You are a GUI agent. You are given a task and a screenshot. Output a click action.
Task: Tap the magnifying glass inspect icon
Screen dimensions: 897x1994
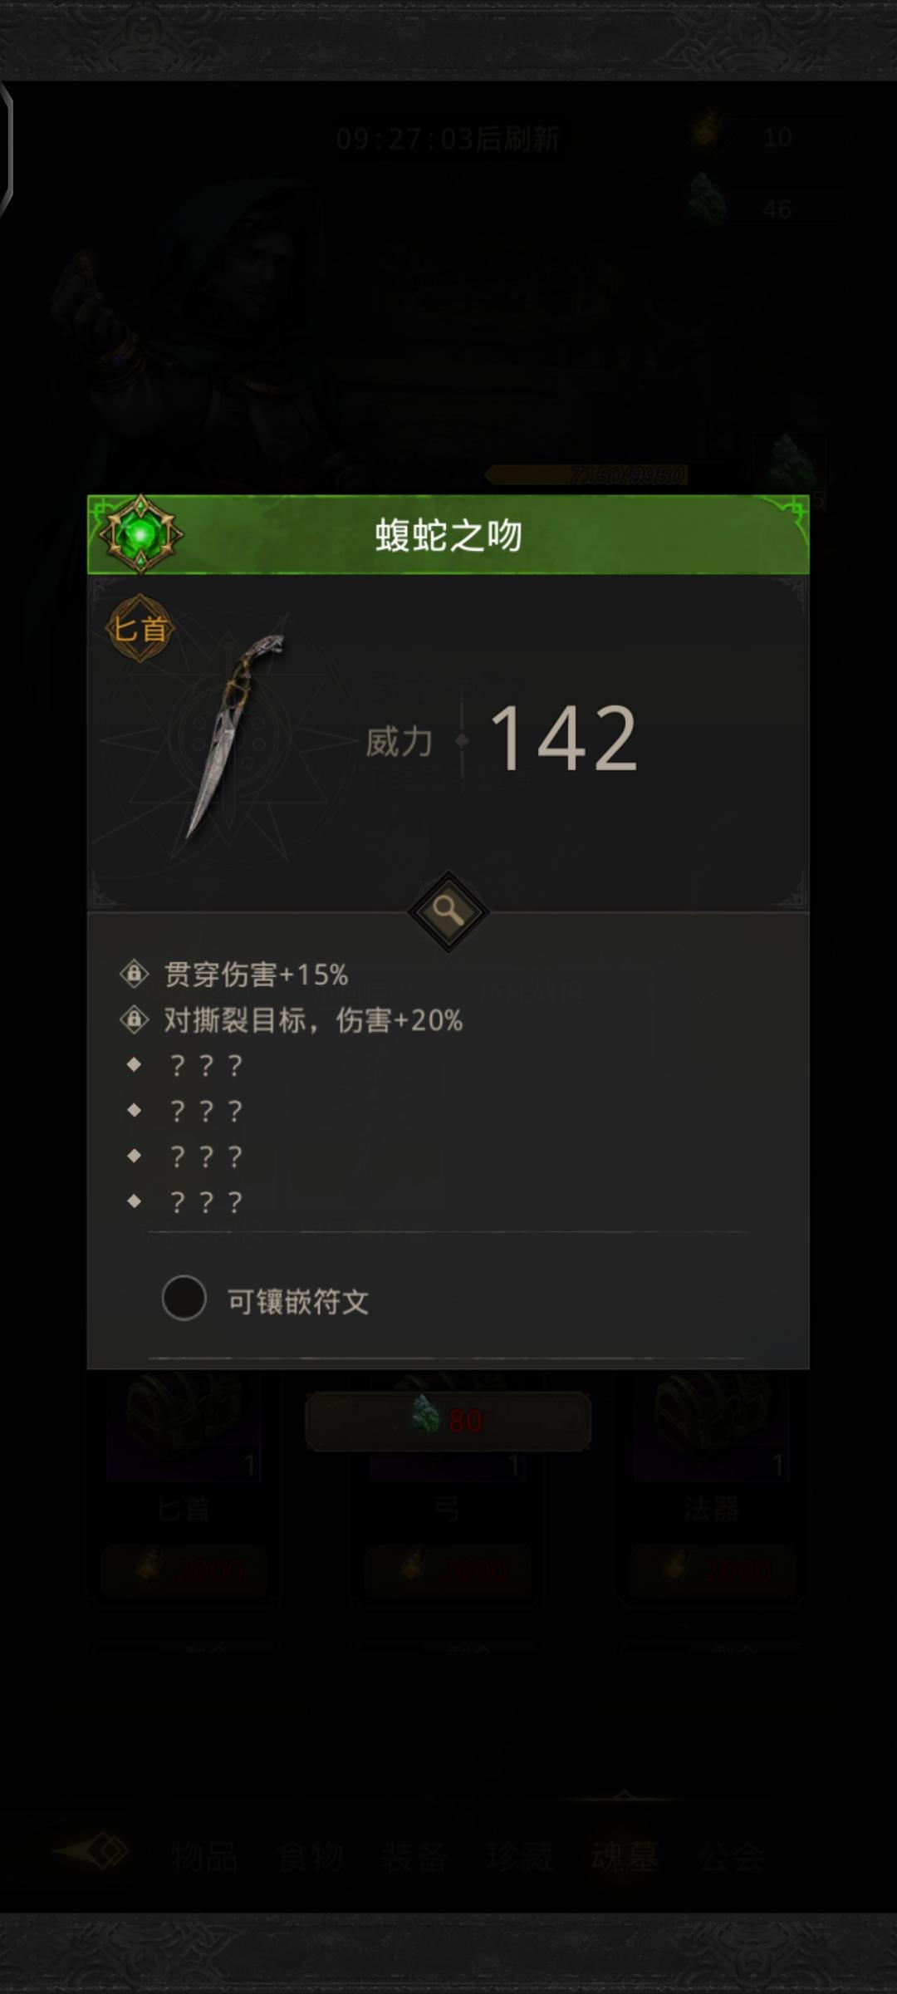(448, 911)
